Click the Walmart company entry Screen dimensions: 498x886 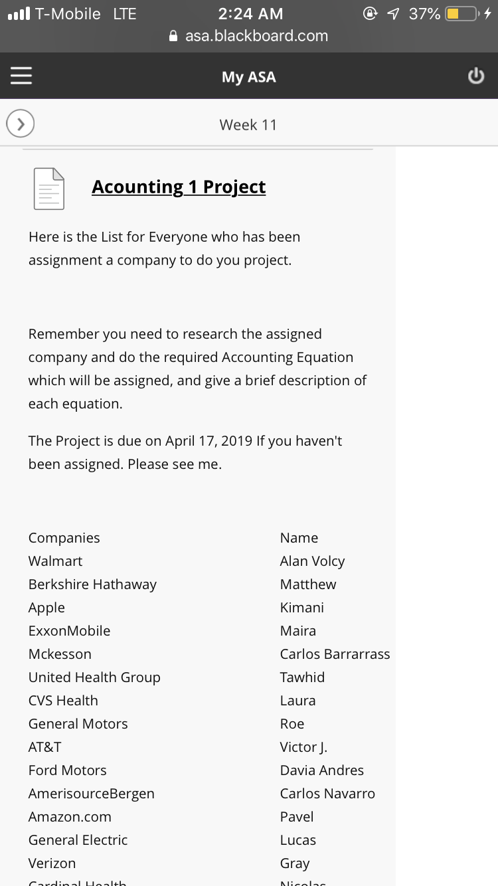pos(56,561)
